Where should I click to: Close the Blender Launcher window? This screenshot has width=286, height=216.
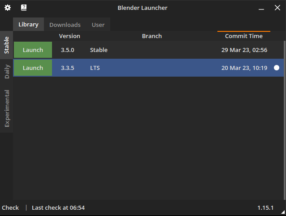pos(277,8)
